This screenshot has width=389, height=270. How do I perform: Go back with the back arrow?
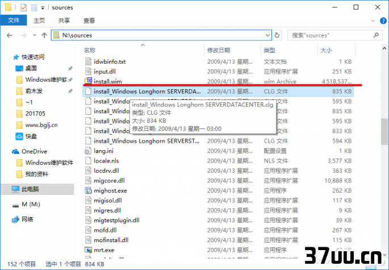coord(10,35)
